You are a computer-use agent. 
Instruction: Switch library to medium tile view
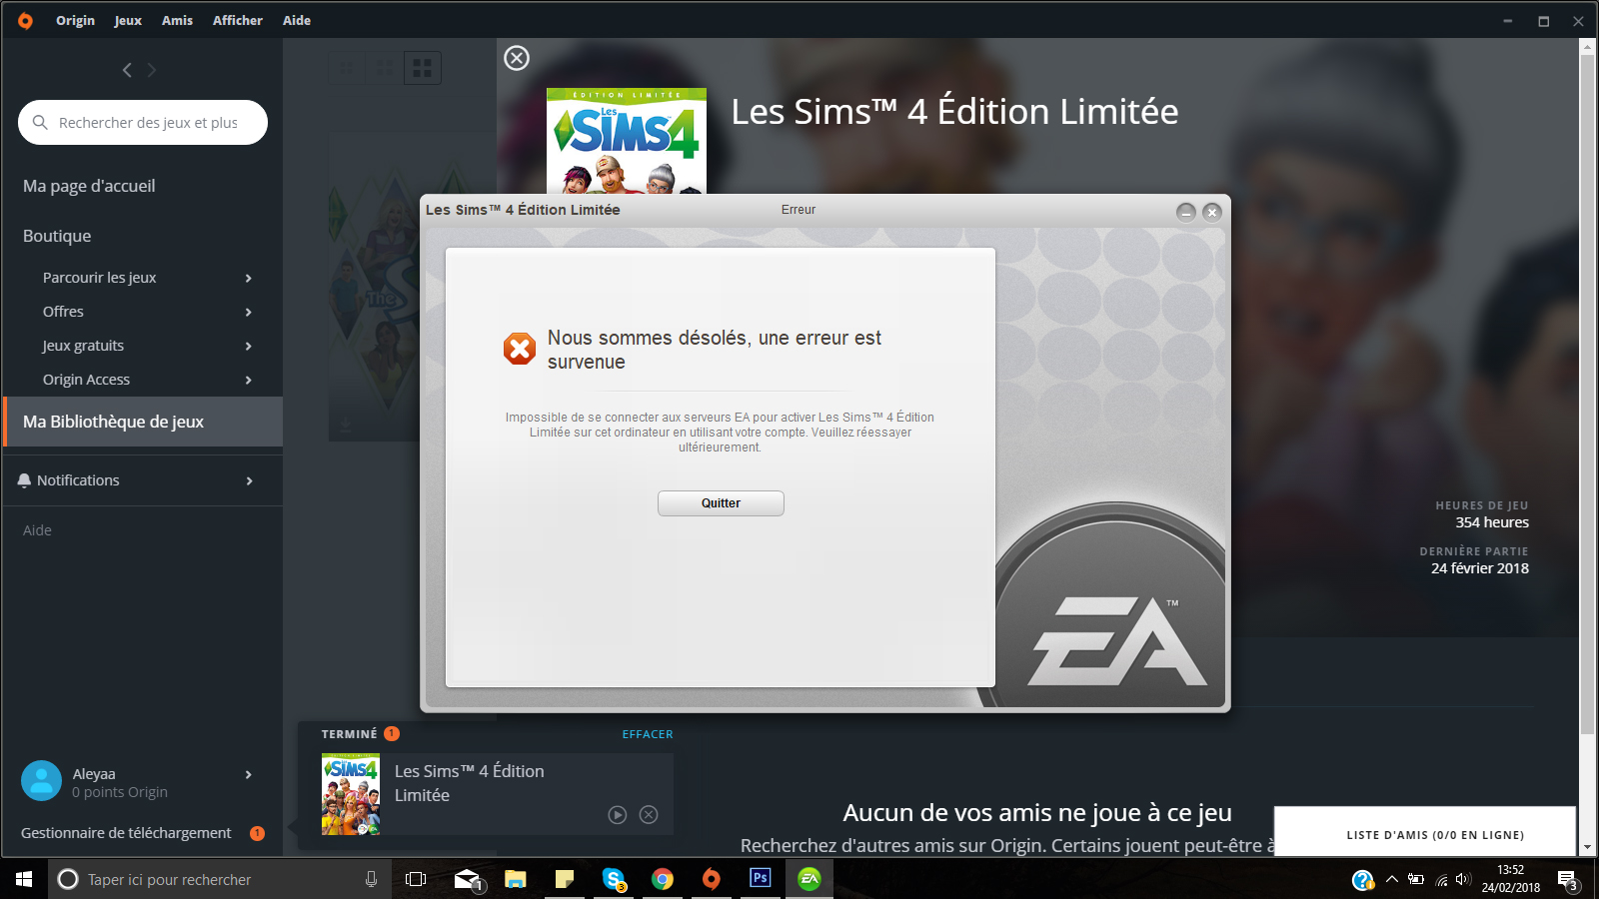(x=385, y=68)
